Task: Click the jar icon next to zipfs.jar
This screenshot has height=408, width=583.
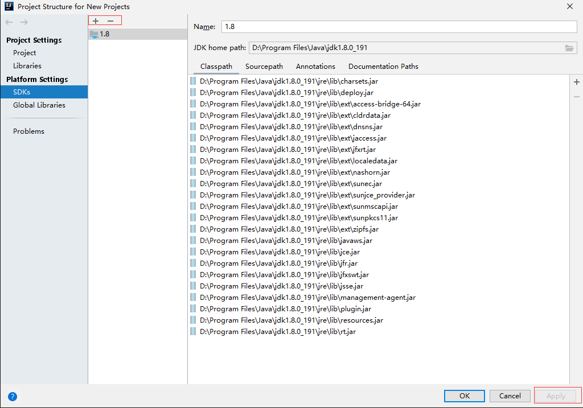Action: pyautogui.click(x=193, y=229)
